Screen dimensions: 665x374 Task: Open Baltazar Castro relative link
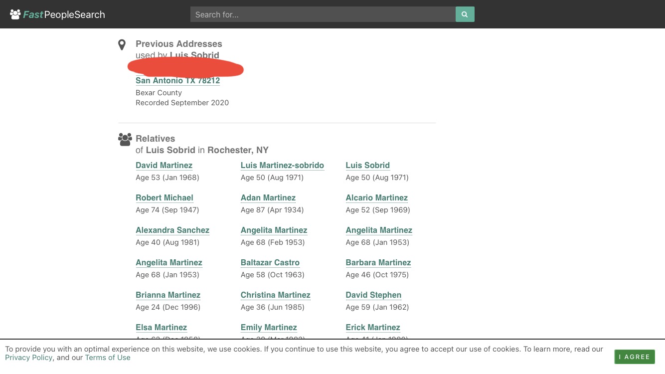pyautogui.click(x=270, y=262)
